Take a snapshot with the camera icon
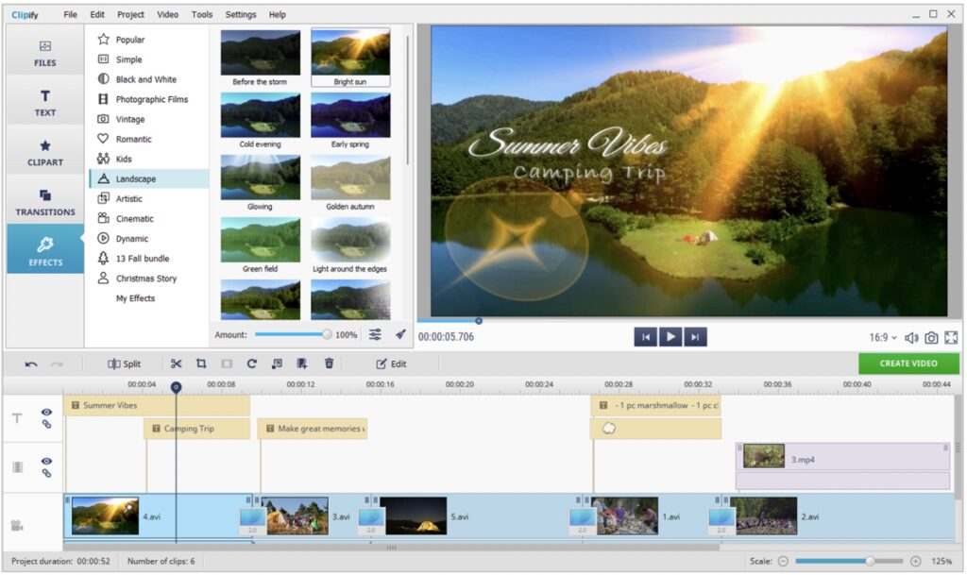The image size is (967, 575). click(x=931, y=338)
